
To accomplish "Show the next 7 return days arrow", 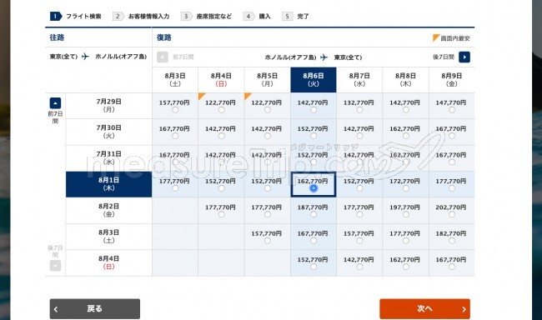I will pyautogui.click(x=464, y=57).
